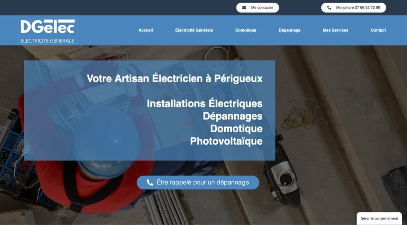Open the Électricité Générale menu

click(x=194, y=30)
